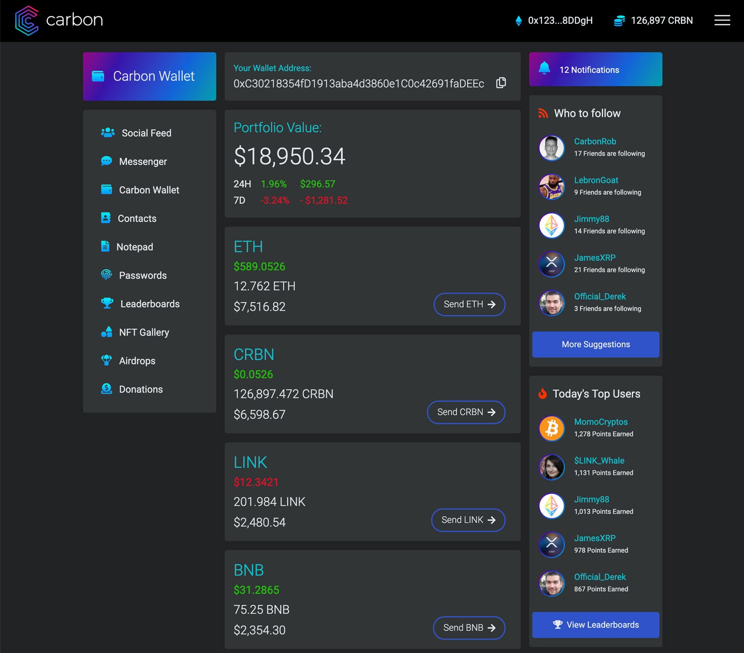Select Contacts from sidebar menu

[x=137, y=218]
